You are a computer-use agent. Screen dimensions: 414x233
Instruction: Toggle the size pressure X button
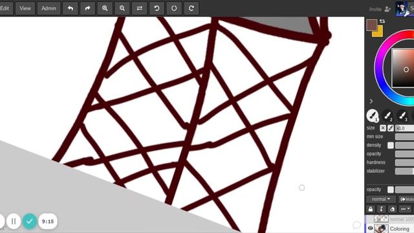[x=383, y=128]
